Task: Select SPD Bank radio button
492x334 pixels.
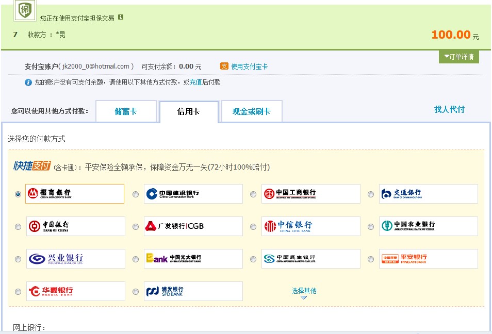Action: 136,292
